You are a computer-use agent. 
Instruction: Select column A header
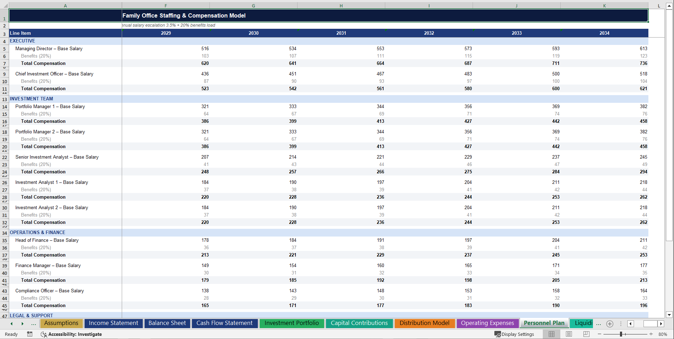[x=65, y=6]
